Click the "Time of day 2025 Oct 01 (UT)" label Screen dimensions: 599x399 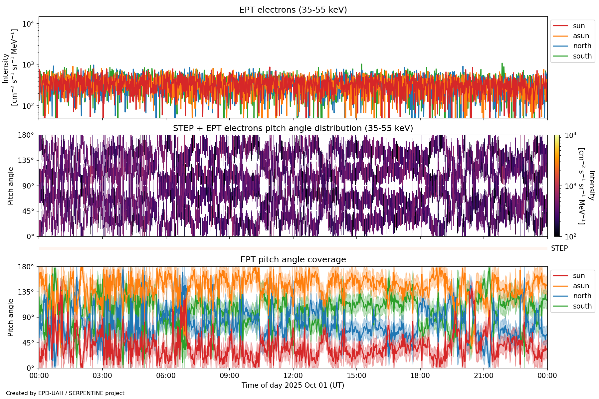click(293, 385)
